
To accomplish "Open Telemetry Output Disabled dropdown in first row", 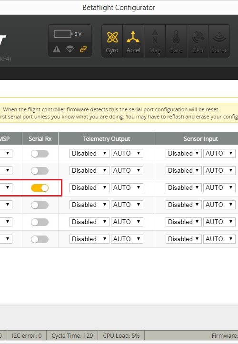I will pos(89,153).
